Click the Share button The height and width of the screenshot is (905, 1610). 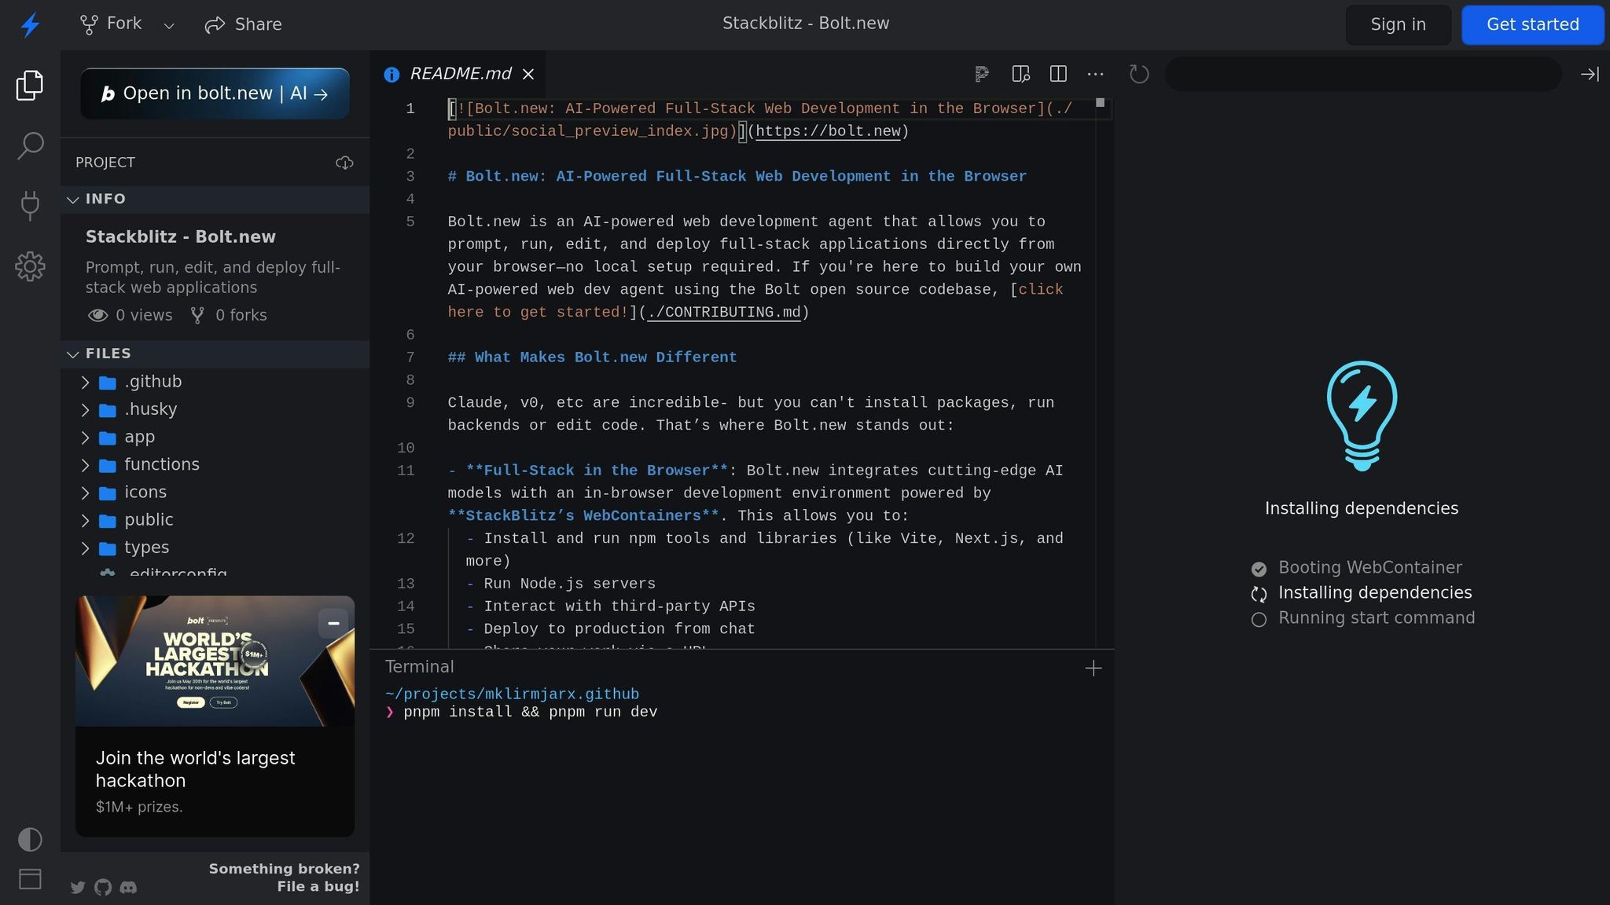coord(243,24)
